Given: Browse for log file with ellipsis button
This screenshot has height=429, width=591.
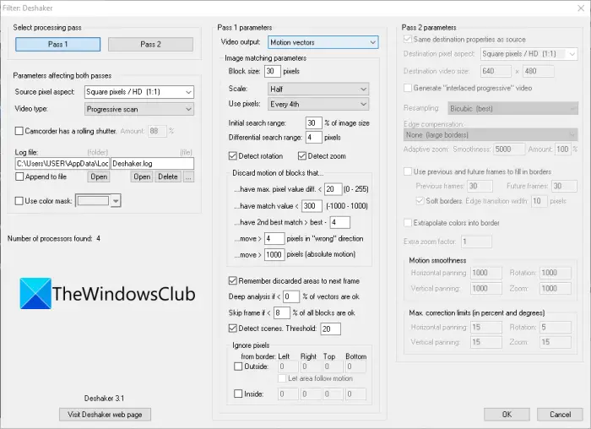Looking at the screenshot, I should point(189,176).
